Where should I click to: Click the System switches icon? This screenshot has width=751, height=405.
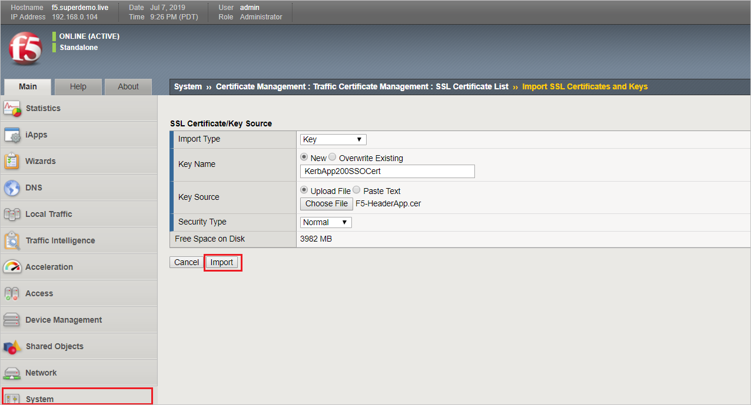tap(12, 399)
